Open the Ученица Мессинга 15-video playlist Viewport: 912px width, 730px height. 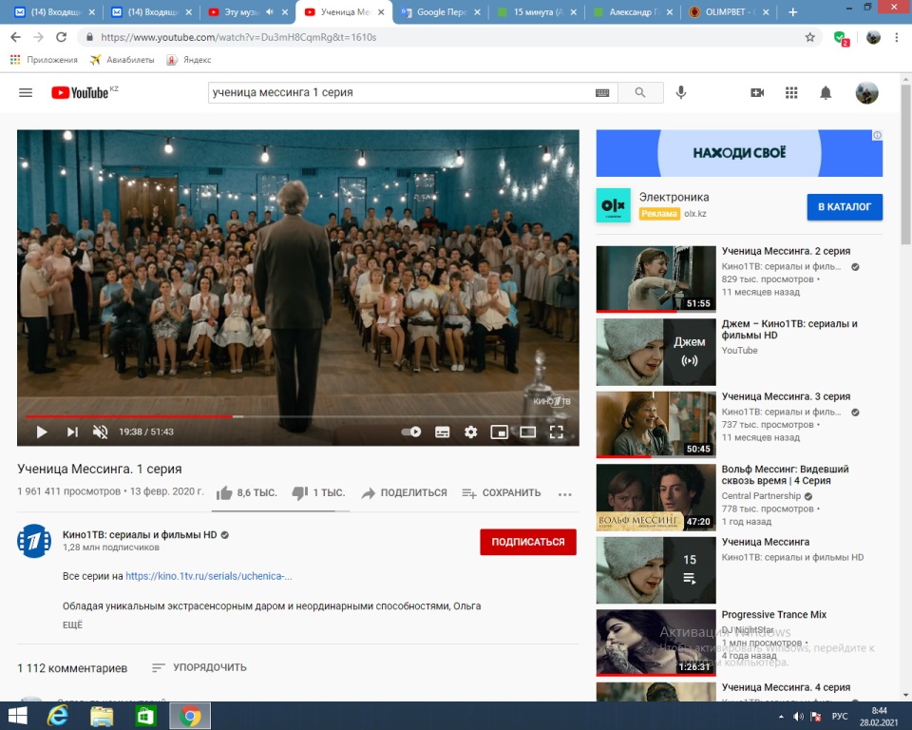pyautogui.click(x=656, y=570)
